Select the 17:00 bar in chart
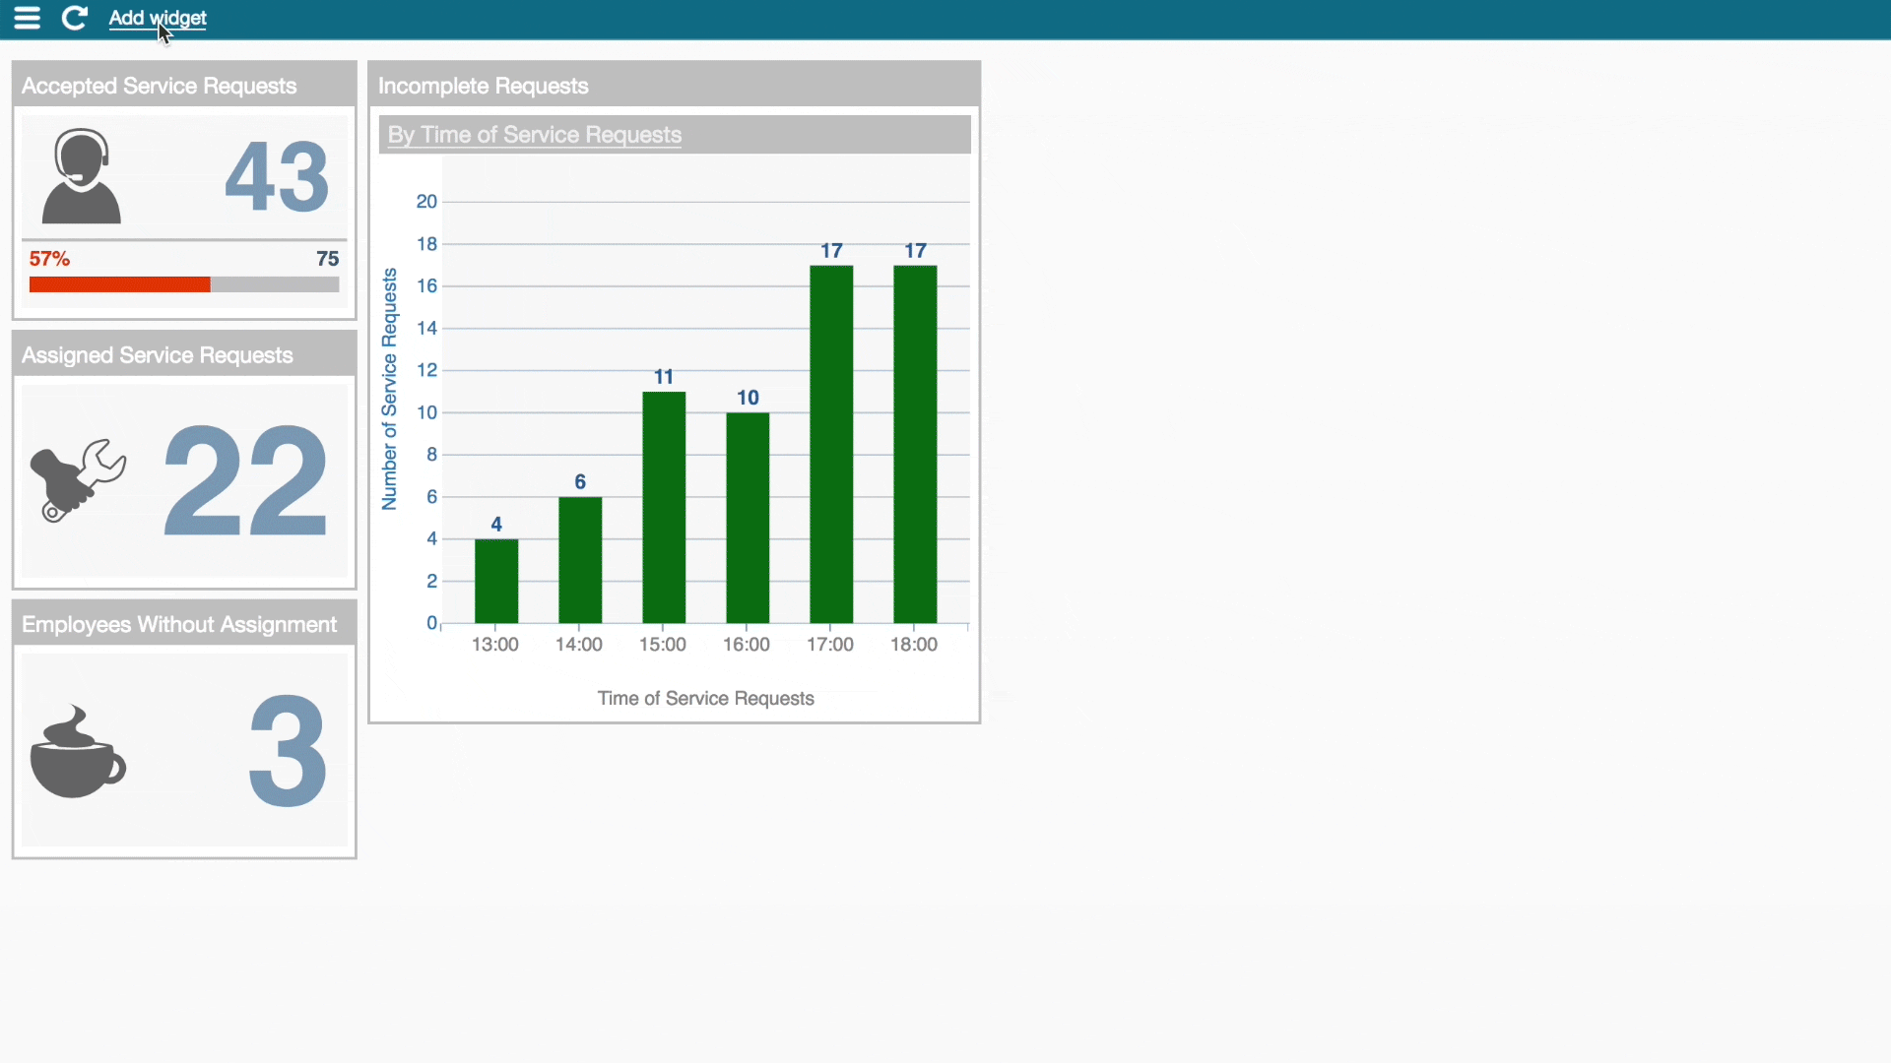 [831, 444]
